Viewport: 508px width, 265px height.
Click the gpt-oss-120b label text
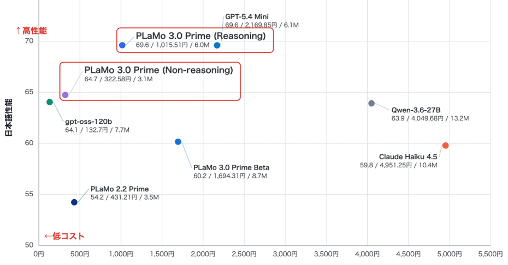[88, 122]
